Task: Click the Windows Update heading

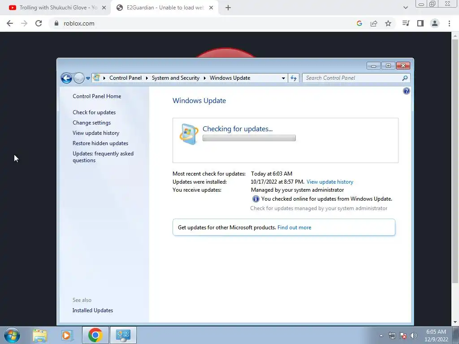Action: click(199, 101)
